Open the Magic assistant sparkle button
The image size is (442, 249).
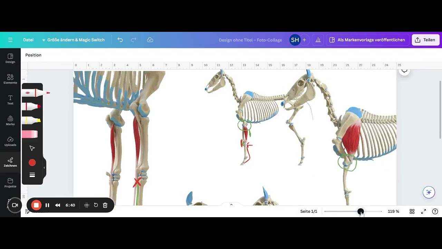(x=429, y=192)
